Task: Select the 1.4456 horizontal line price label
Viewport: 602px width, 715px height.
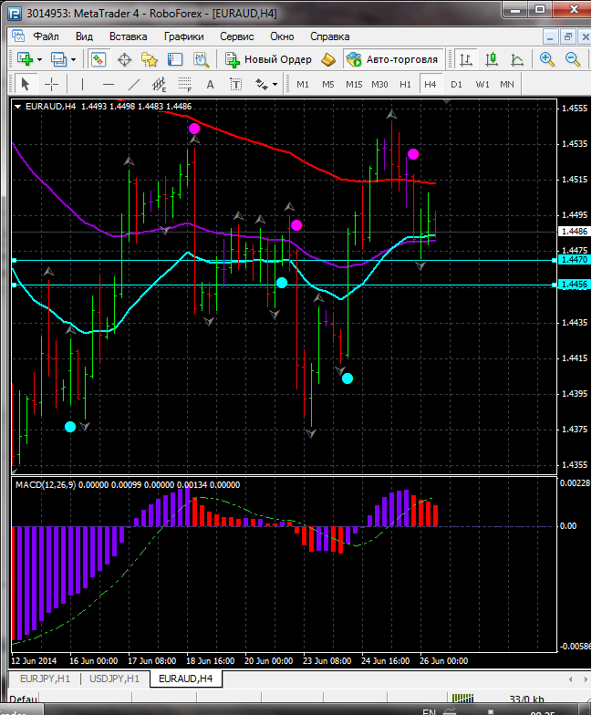Action: pyautogui.click(x=575, y=285)
